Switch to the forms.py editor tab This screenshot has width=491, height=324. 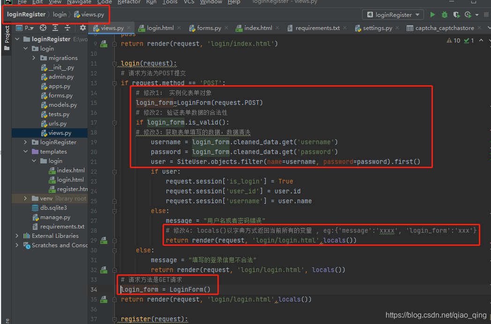click(208, 28)
